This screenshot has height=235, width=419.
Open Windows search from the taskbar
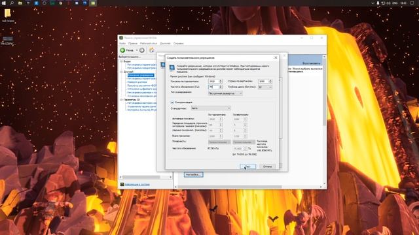[x=12, y=3]
